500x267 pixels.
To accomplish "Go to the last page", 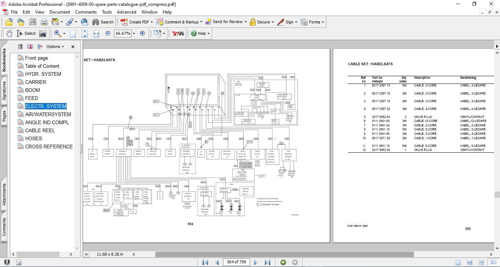I will pos(267,262).
